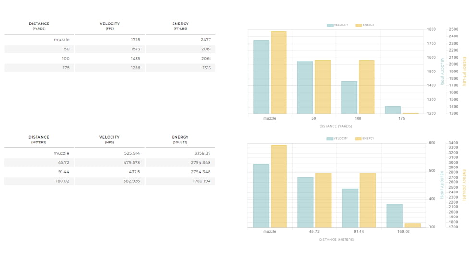Click the 100 yards energy bar
470x264 pixels.
point(367,87)
